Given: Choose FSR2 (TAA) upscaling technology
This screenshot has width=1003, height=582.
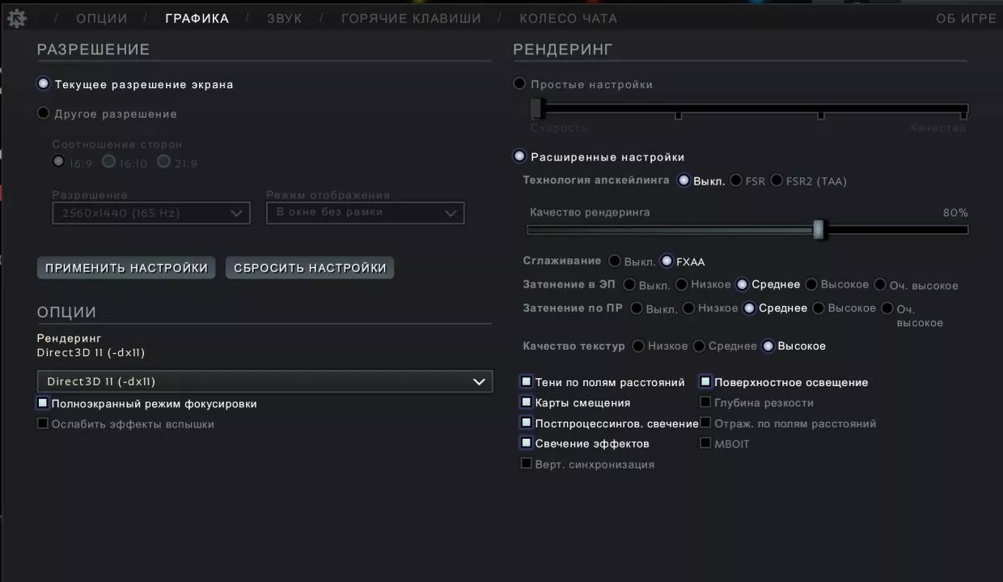Looking at the screenshot, I should (777, 181).
